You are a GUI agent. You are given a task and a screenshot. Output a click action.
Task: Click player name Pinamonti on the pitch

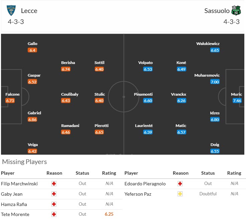(x=143, y=94)
